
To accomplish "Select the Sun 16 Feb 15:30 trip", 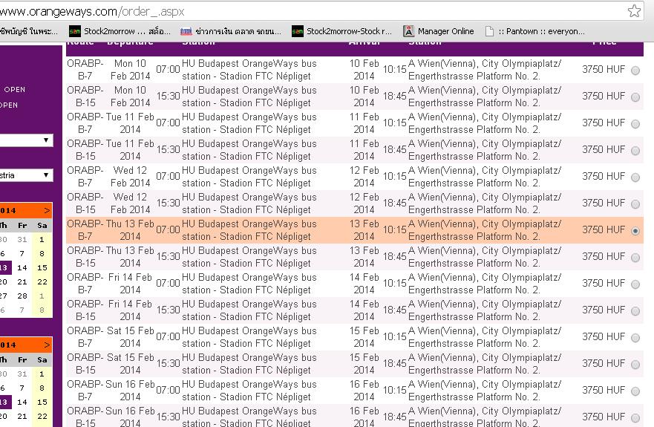I will [635, 418].
